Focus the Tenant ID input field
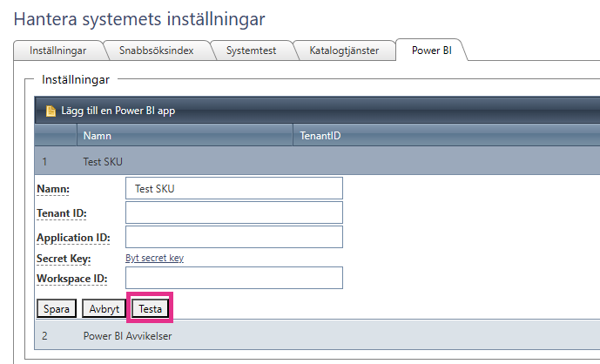The width and height of the screenshot is (600, 364). click(x=234, y=212)
